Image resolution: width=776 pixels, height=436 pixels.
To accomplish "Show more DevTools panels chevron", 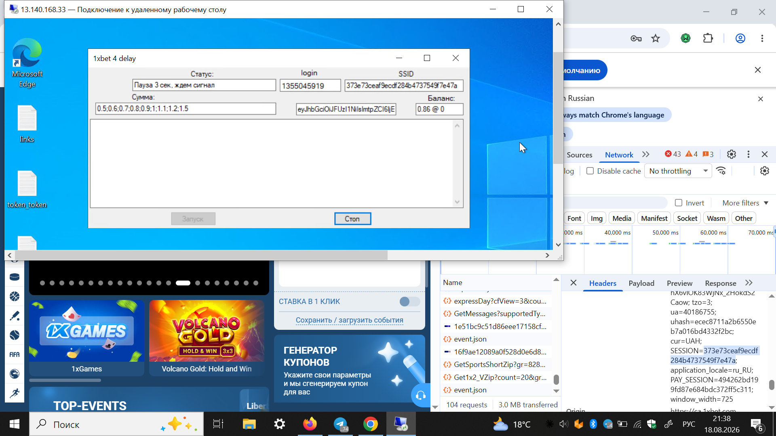I will pyautogui.click(x=646, y=154).
